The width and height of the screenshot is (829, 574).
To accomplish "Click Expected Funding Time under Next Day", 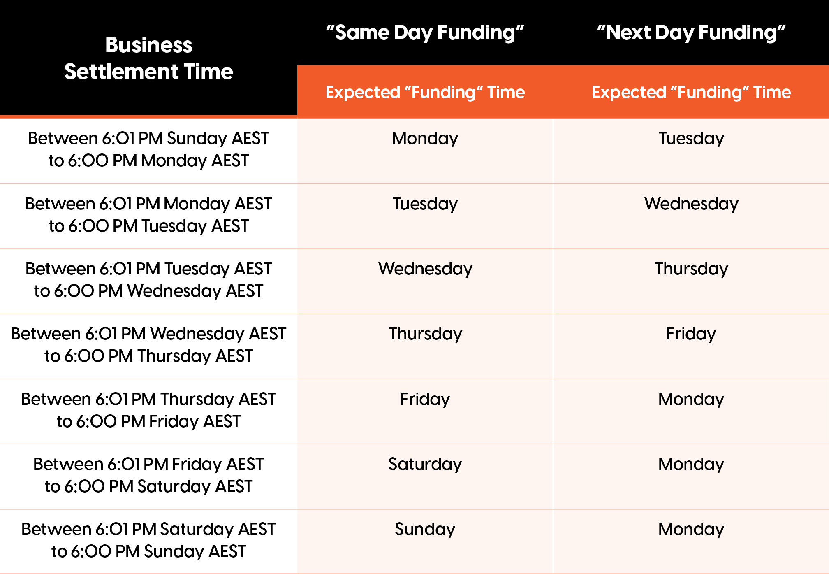I will click(x=691, y=92).
